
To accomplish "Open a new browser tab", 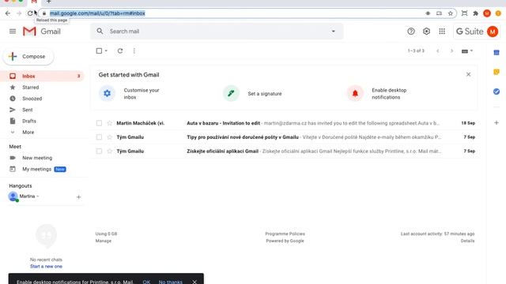I will point(49,2).
